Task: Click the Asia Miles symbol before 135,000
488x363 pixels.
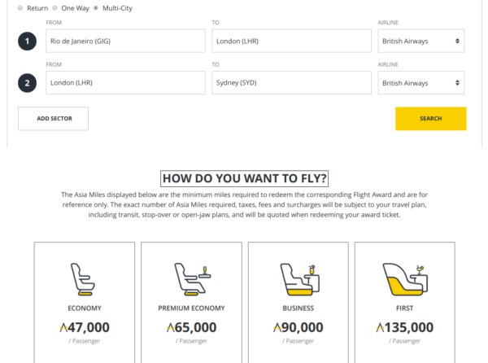Action: pos(380,328)
